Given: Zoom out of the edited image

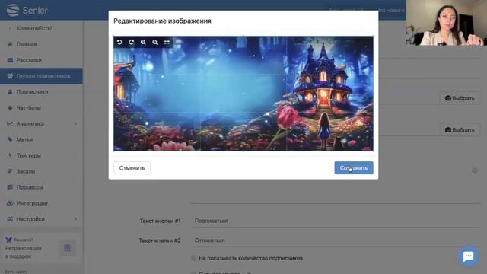Looking at the screenshot, I should (x=155, y=42).
